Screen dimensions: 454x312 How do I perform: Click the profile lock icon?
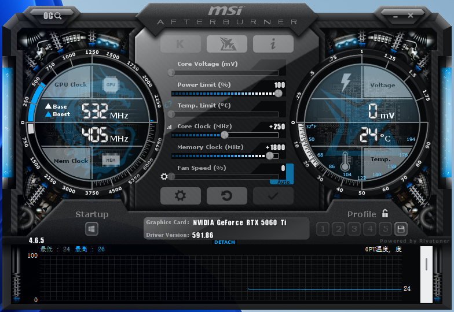tap(385, 214)
